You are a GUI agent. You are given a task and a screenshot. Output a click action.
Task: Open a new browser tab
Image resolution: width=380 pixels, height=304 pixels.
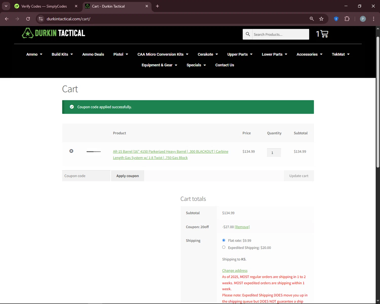click(157, 6)
